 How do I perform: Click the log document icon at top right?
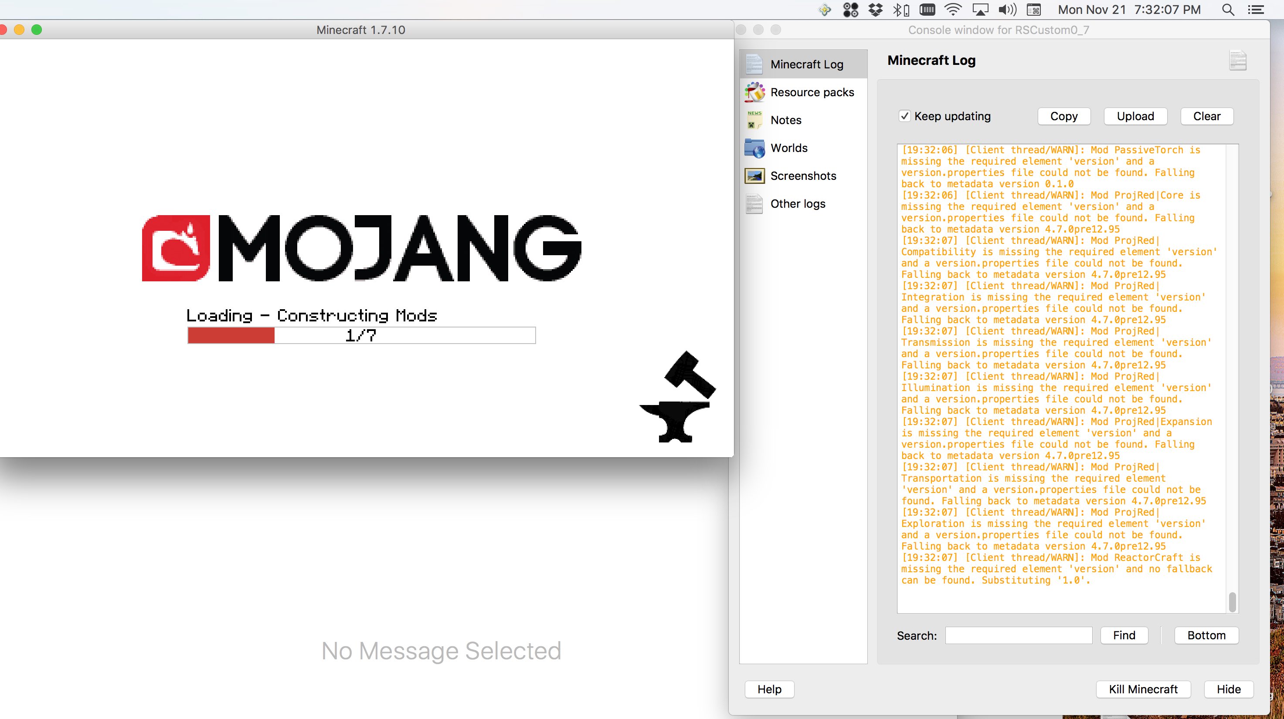(1237, 60)
